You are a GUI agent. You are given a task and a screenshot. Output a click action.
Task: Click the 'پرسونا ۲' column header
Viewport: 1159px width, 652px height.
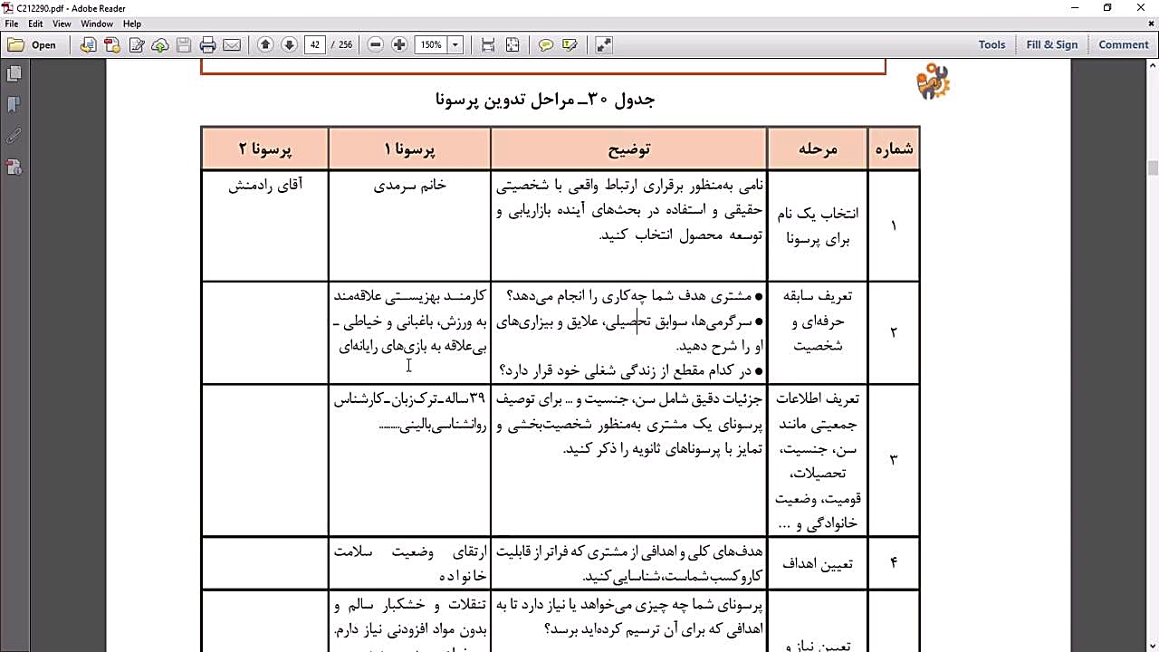pos(265,149)
